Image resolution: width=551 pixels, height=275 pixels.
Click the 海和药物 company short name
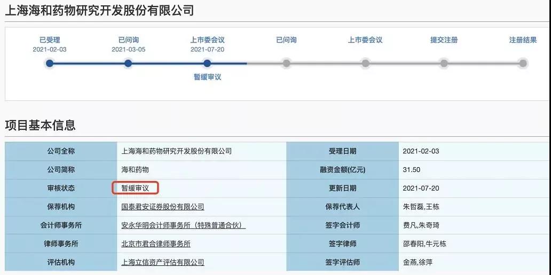(135, 170)
